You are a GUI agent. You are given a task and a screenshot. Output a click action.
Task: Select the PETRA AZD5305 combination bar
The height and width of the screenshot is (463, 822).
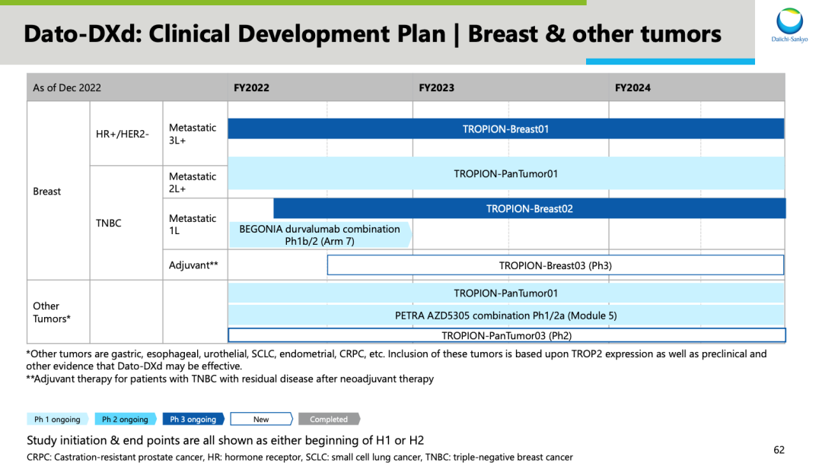[x=506, y=316]
